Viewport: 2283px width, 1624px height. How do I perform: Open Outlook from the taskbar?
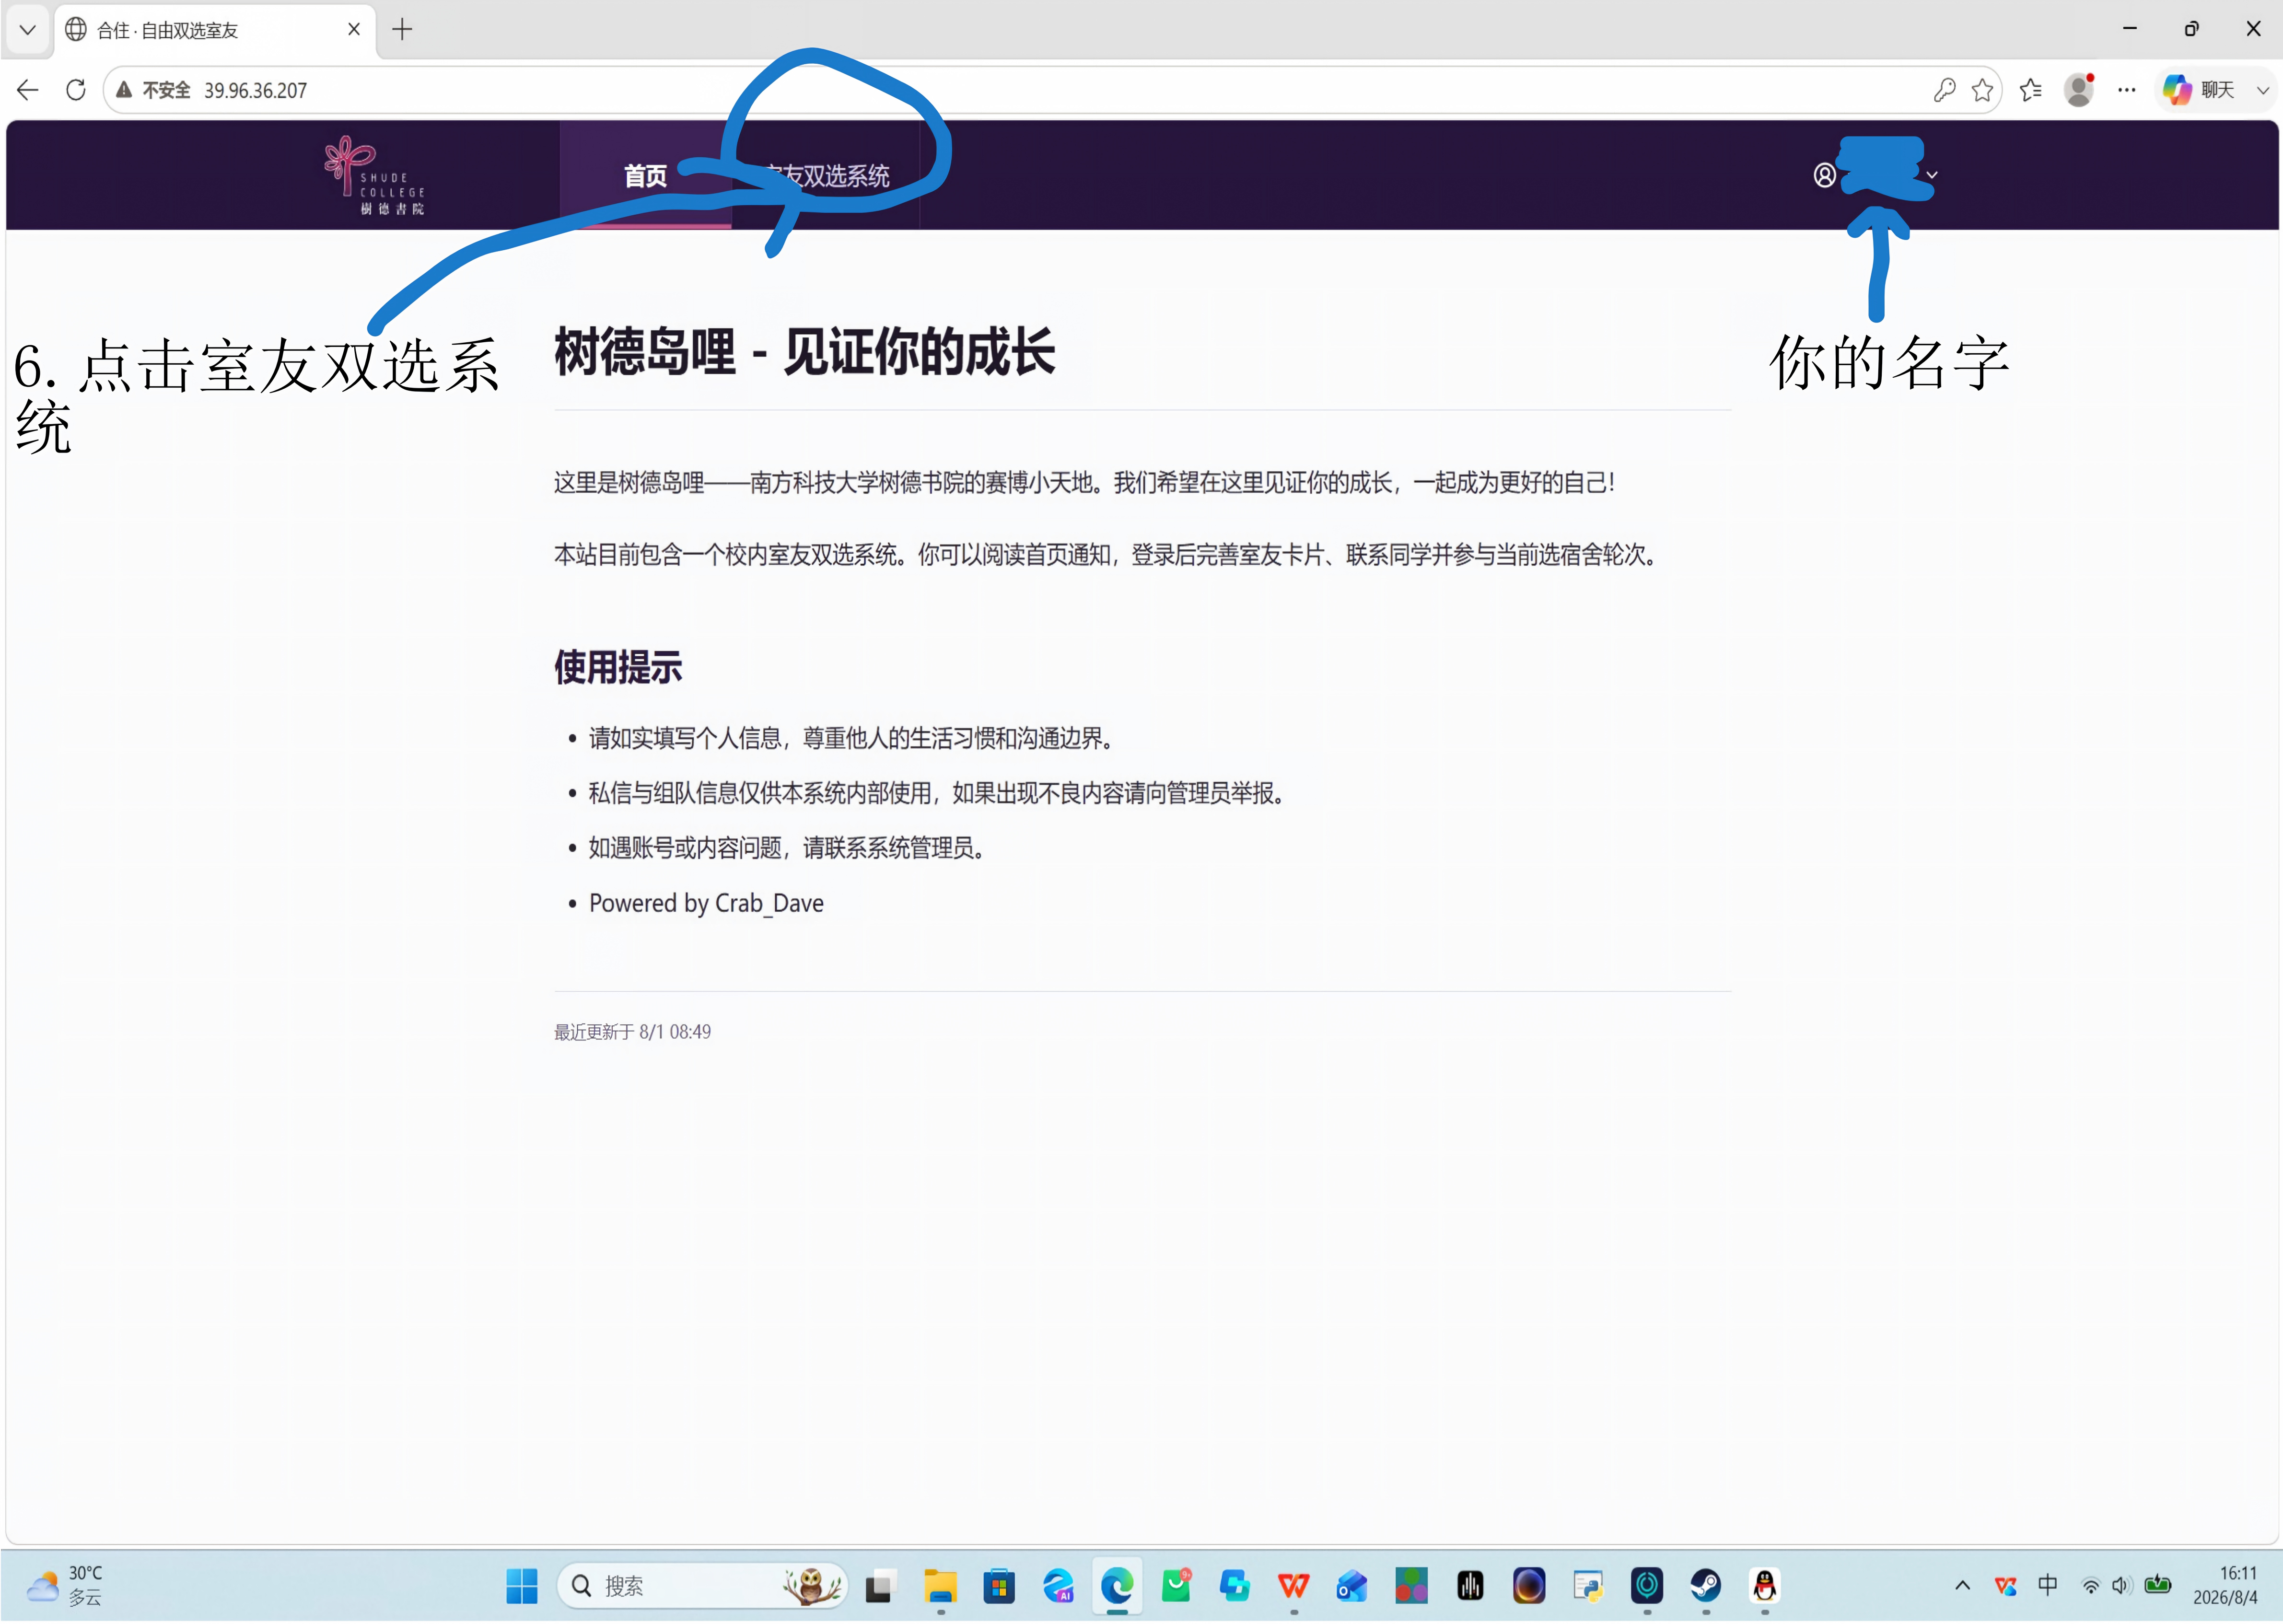(x=1352, y=1586)
